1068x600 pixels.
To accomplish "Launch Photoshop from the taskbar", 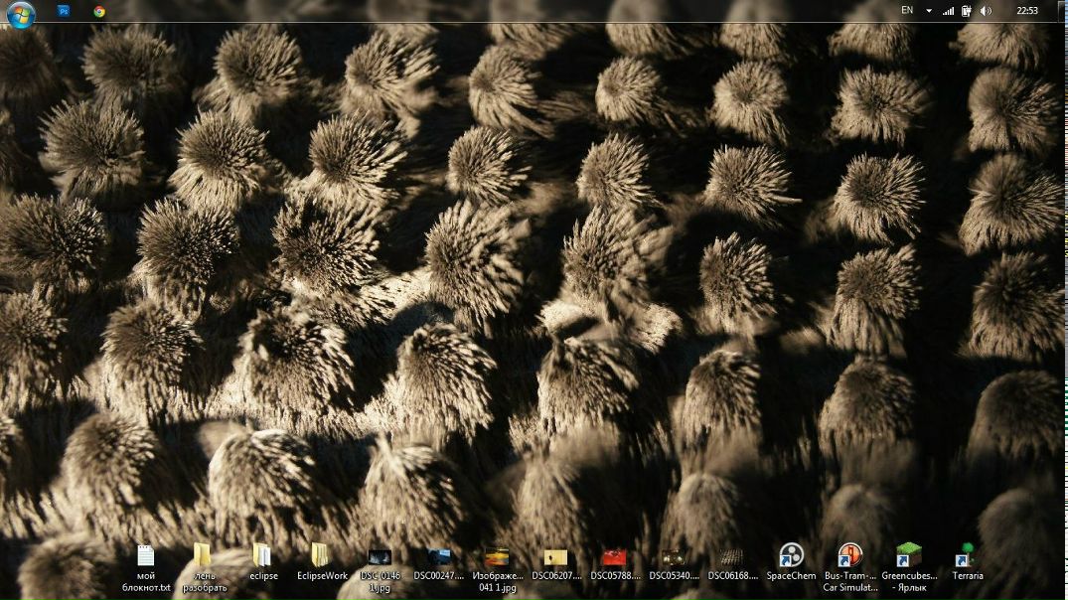I will pos(65,11).
